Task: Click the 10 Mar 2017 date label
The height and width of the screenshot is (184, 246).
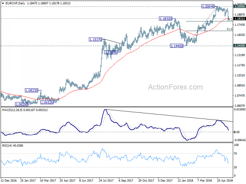Action: tap(48, 181)
